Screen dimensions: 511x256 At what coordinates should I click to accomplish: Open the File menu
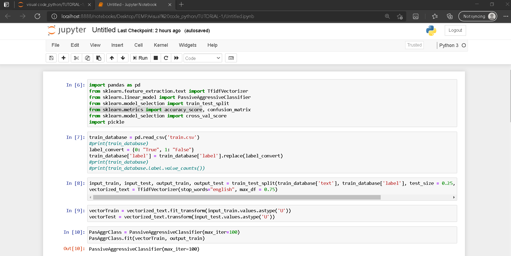[55, 45]
